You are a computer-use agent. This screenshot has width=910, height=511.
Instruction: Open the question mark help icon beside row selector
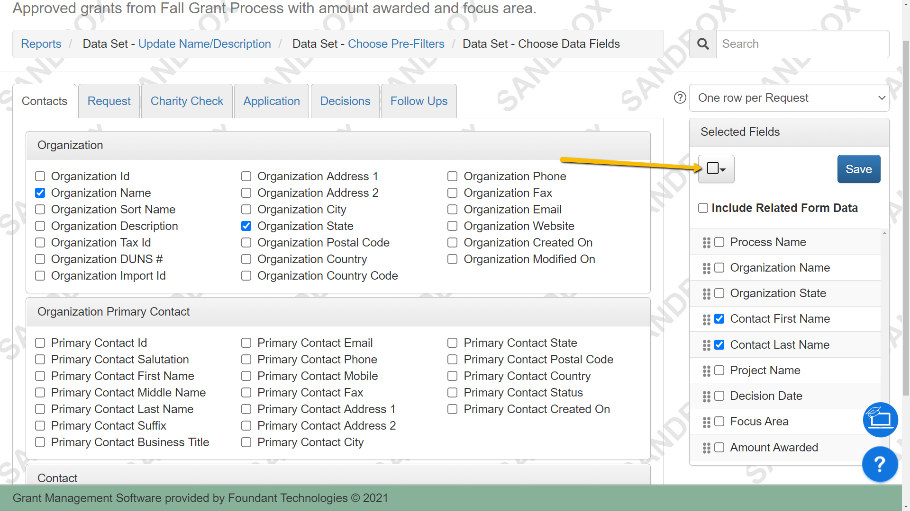tap(680, 97)
